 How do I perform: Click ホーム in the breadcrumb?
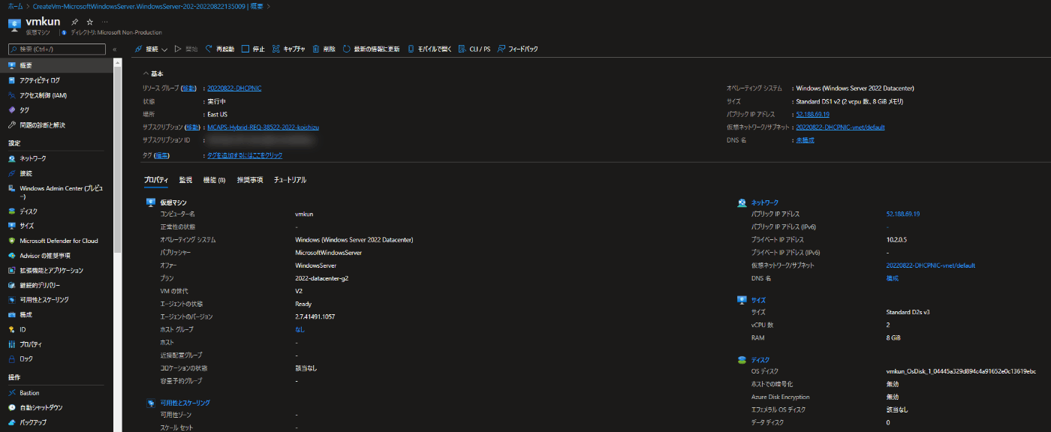click(x=15, y=6)
